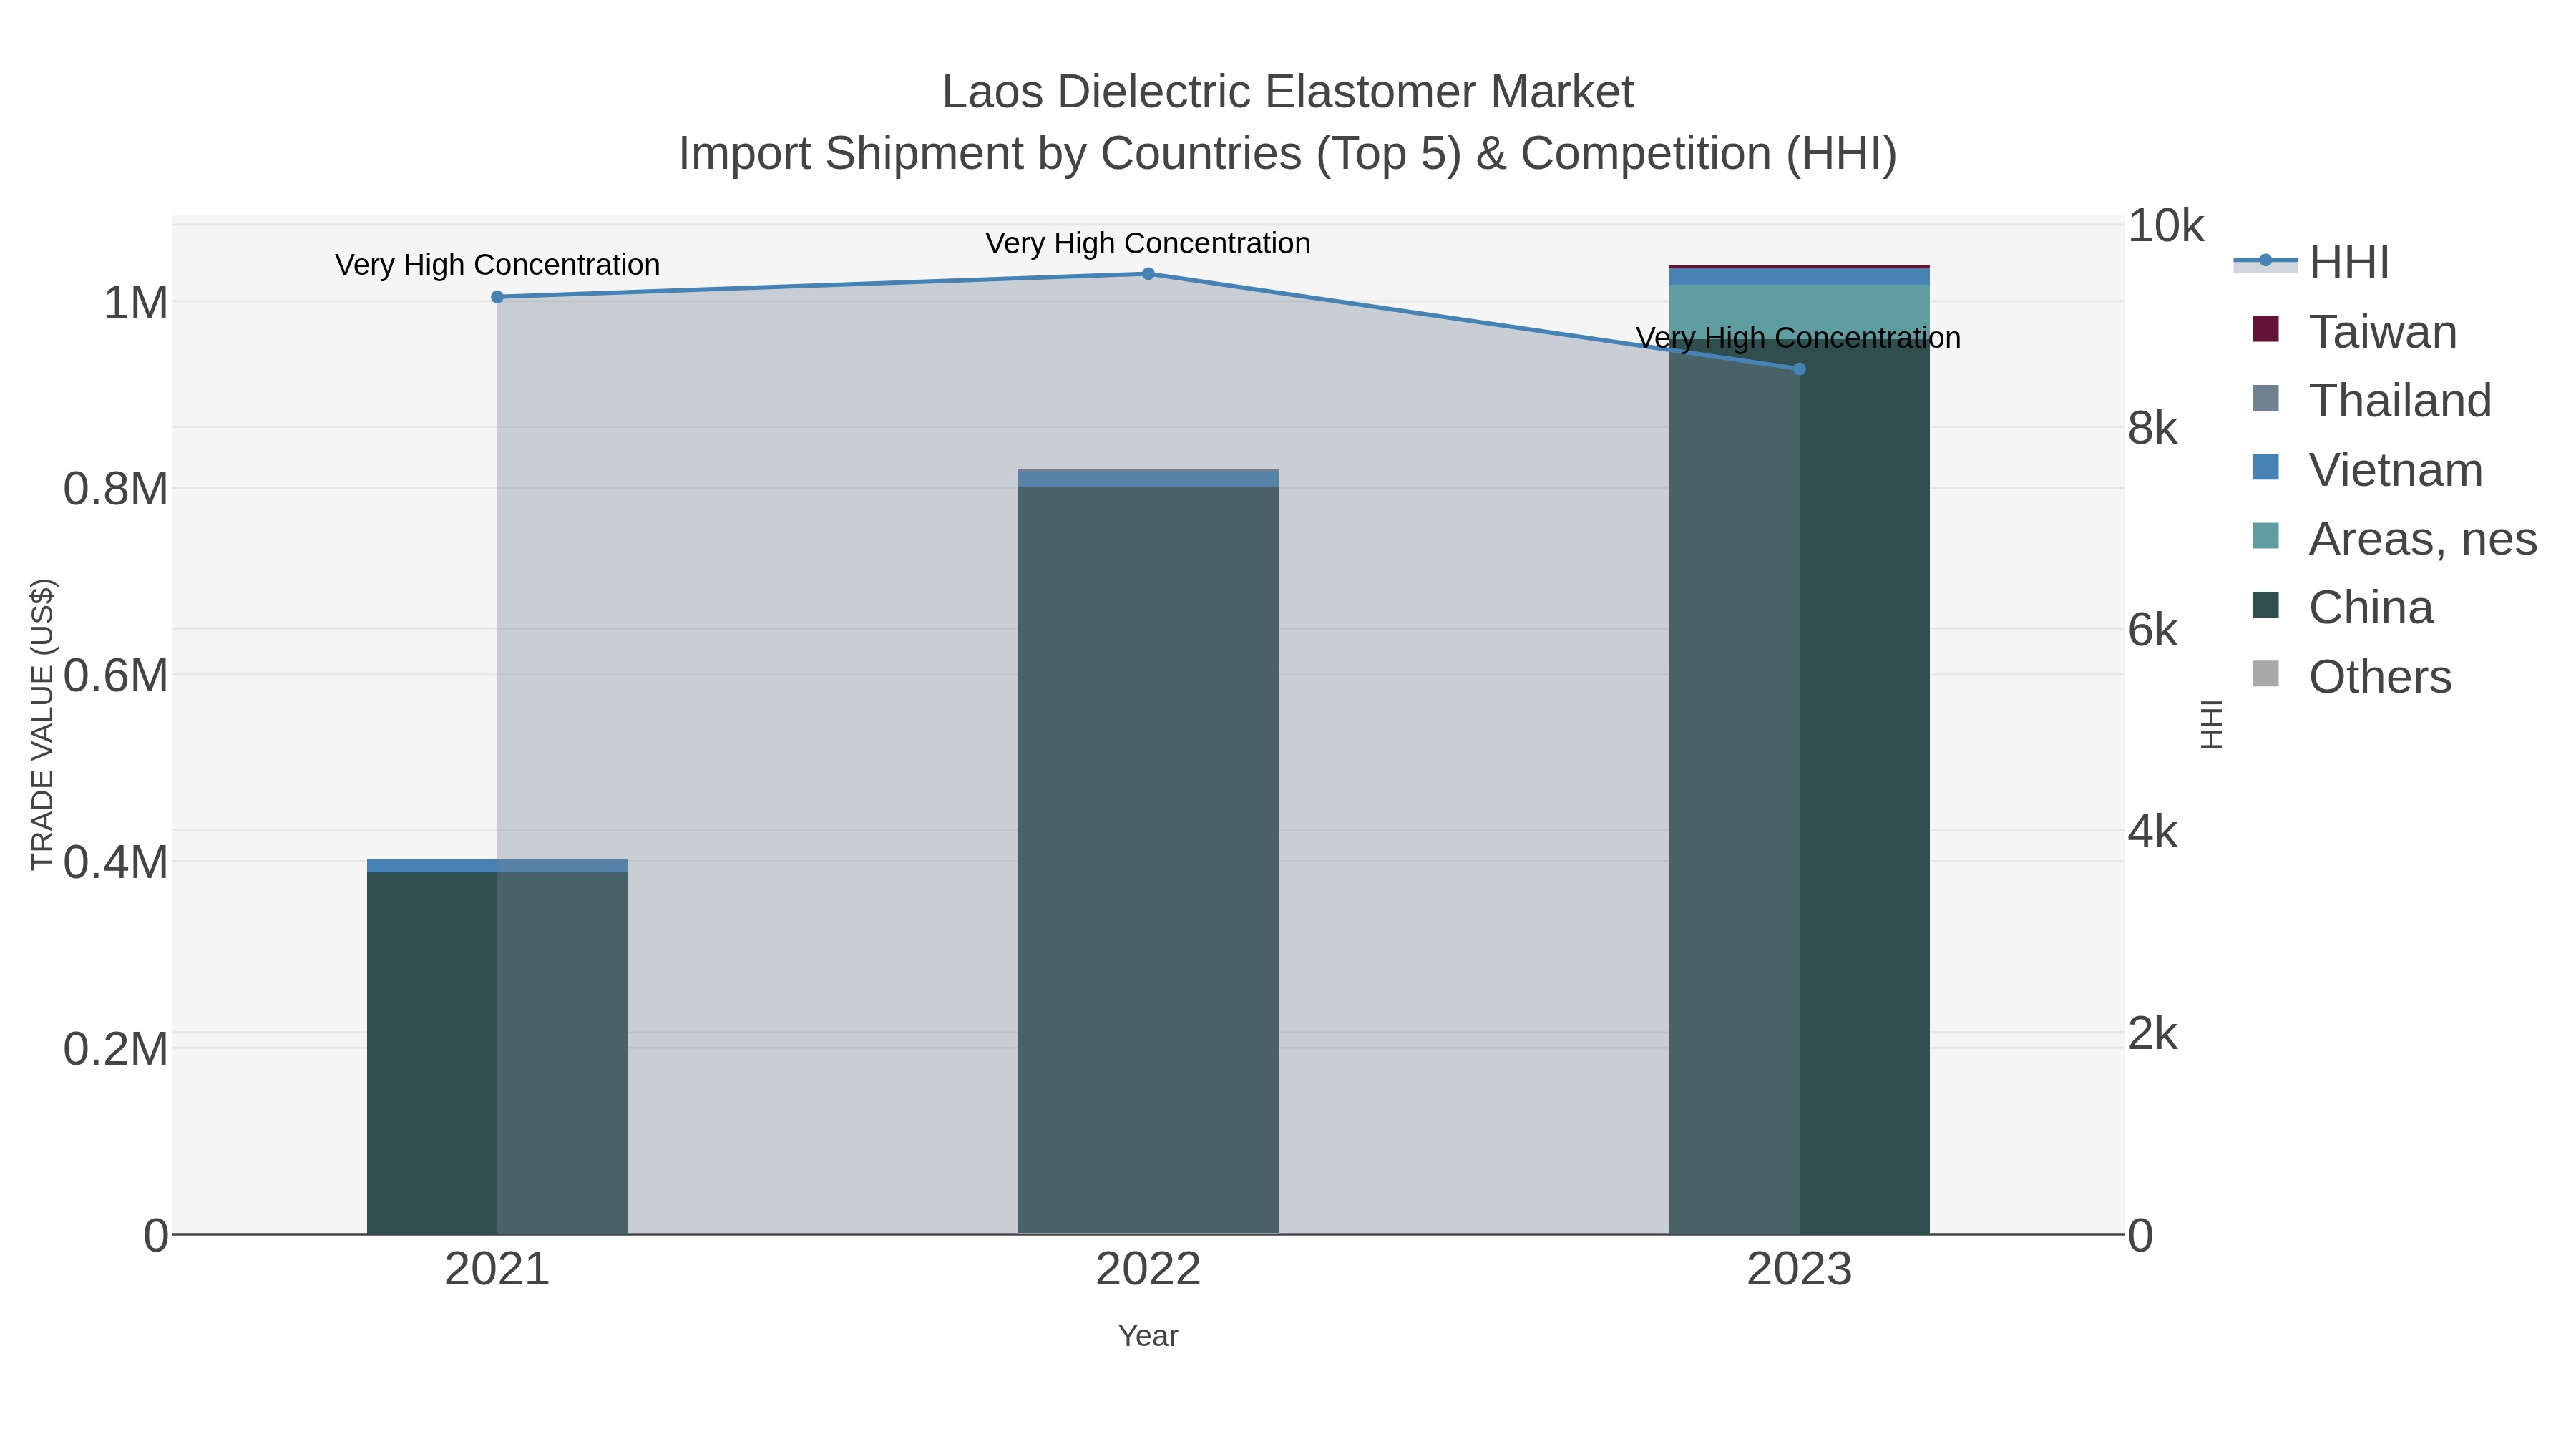
Task: Click the 2k HHI axis tick
Action: pos(2152,1034)
